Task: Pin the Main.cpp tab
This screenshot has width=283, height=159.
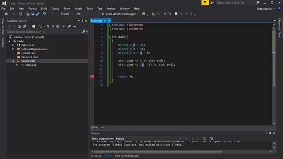Action: [x=105, y=21]
